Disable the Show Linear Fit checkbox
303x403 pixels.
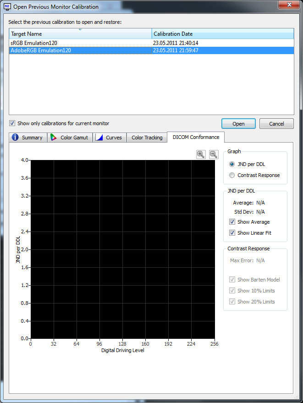point(232,233)
